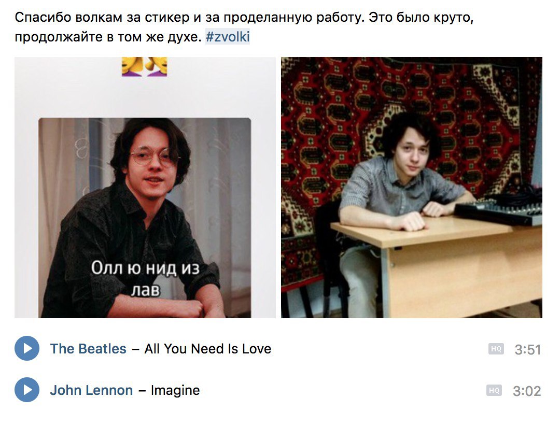Open the left sticker screenshot photo

145,188
